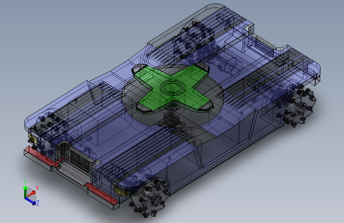This screenshot has height=223, width=344.
Task: Select the yellow lamp at the left corner
Action: [x=33, y=138]
